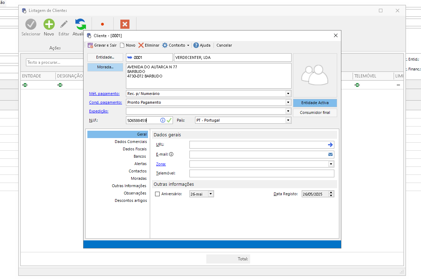Screen dimensions: 421x280
Task: Click the green Novo plus icon
Action: (x=49, y=24)
